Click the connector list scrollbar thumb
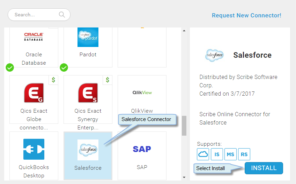296x184 pixels. click(184, 126)
